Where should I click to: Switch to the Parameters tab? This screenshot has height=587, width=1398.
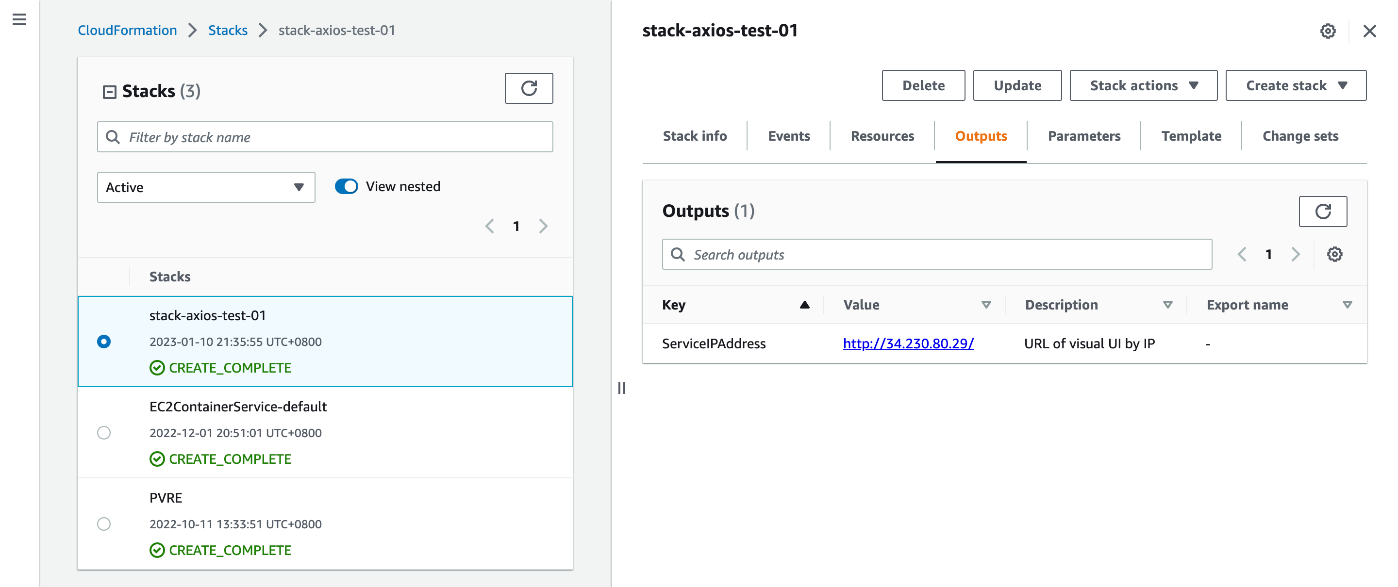1084,136
